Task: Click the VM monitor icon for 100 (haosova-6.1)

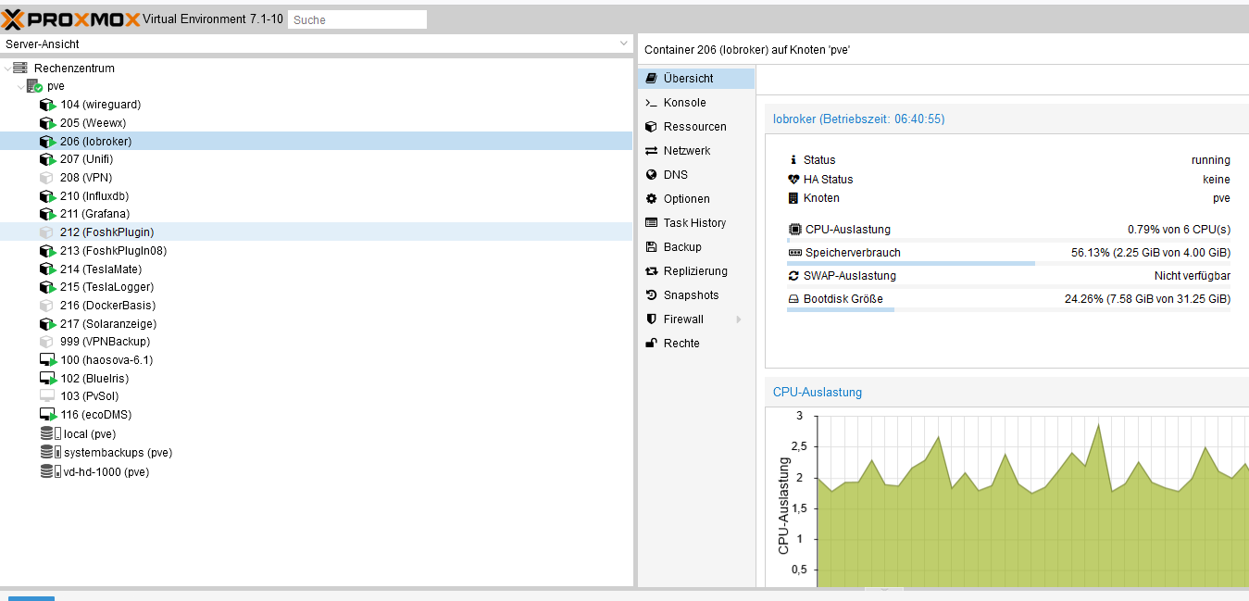Action: [48, 360]
